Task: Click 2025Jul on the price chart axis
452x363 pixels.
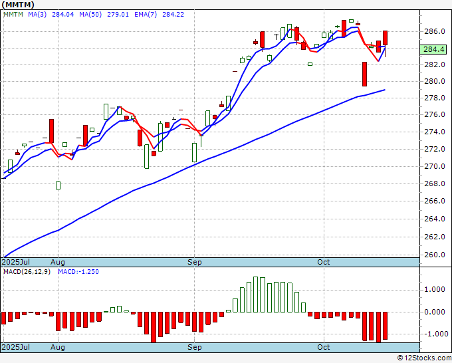Action: click(16, 262)
